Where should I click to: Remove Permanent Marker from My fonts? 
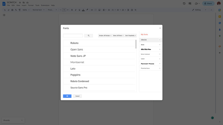click(160, 64)
